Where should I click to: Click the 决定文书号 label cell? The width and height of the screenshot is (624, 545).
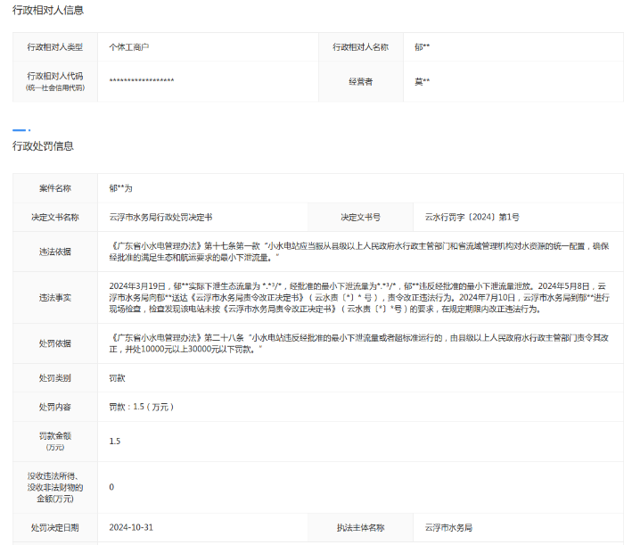pyautogui.click(x=360, y=218)
